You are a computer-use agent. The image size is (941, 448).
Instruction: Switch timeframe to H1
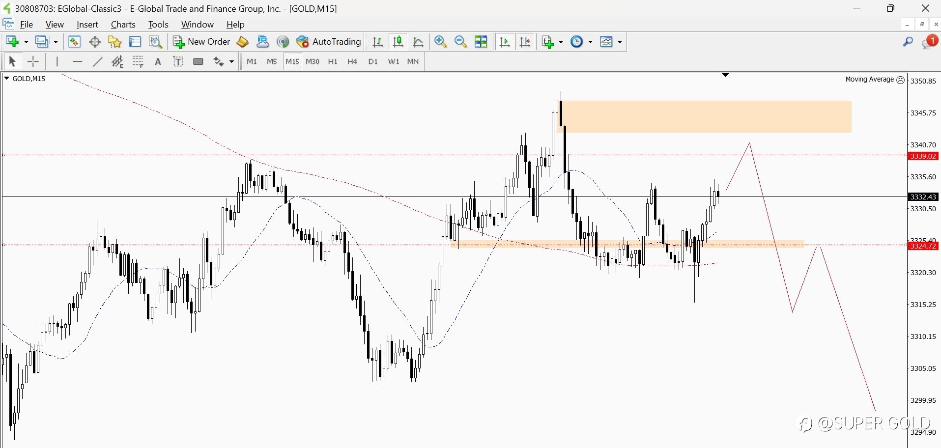tap(333, 61)
